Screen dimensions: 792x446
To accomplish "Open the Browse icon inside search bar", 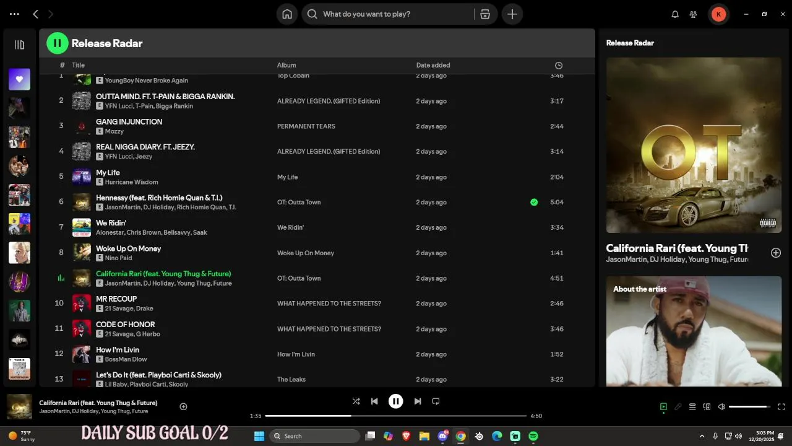I will tap(485, 14).
